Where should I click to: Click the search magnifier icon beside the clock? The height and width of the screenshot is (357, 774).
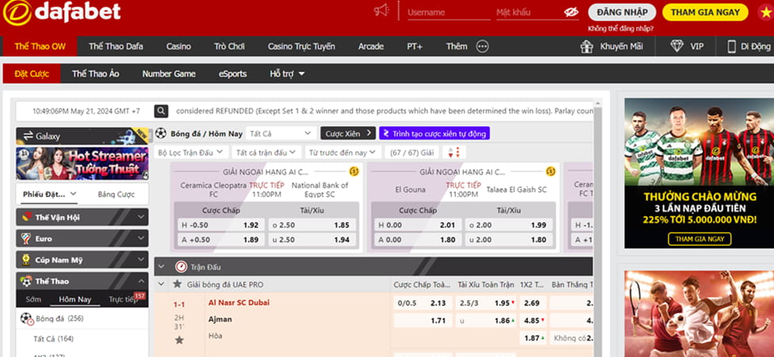161,111
